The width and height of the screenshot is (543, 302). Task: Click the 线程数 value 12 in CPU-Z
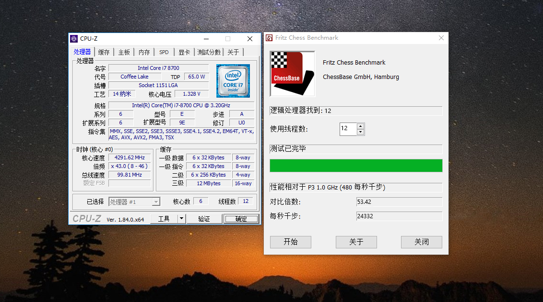(246, 201)
